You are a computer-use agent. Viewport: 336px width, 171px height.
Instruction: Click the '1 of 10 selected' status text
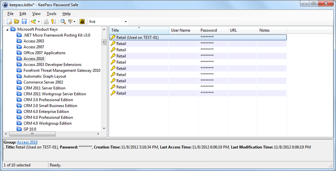[x=17, y=165]
